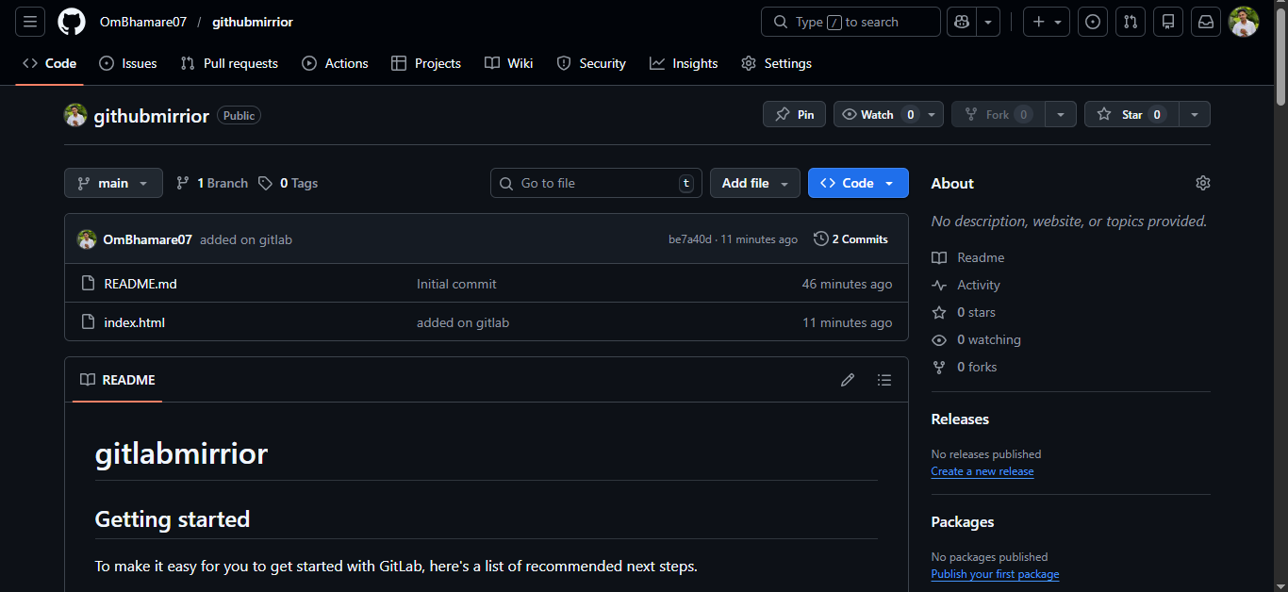Screen dimensions: 1288x592
Task: Open README.md file link
Action: pos(140,284)
